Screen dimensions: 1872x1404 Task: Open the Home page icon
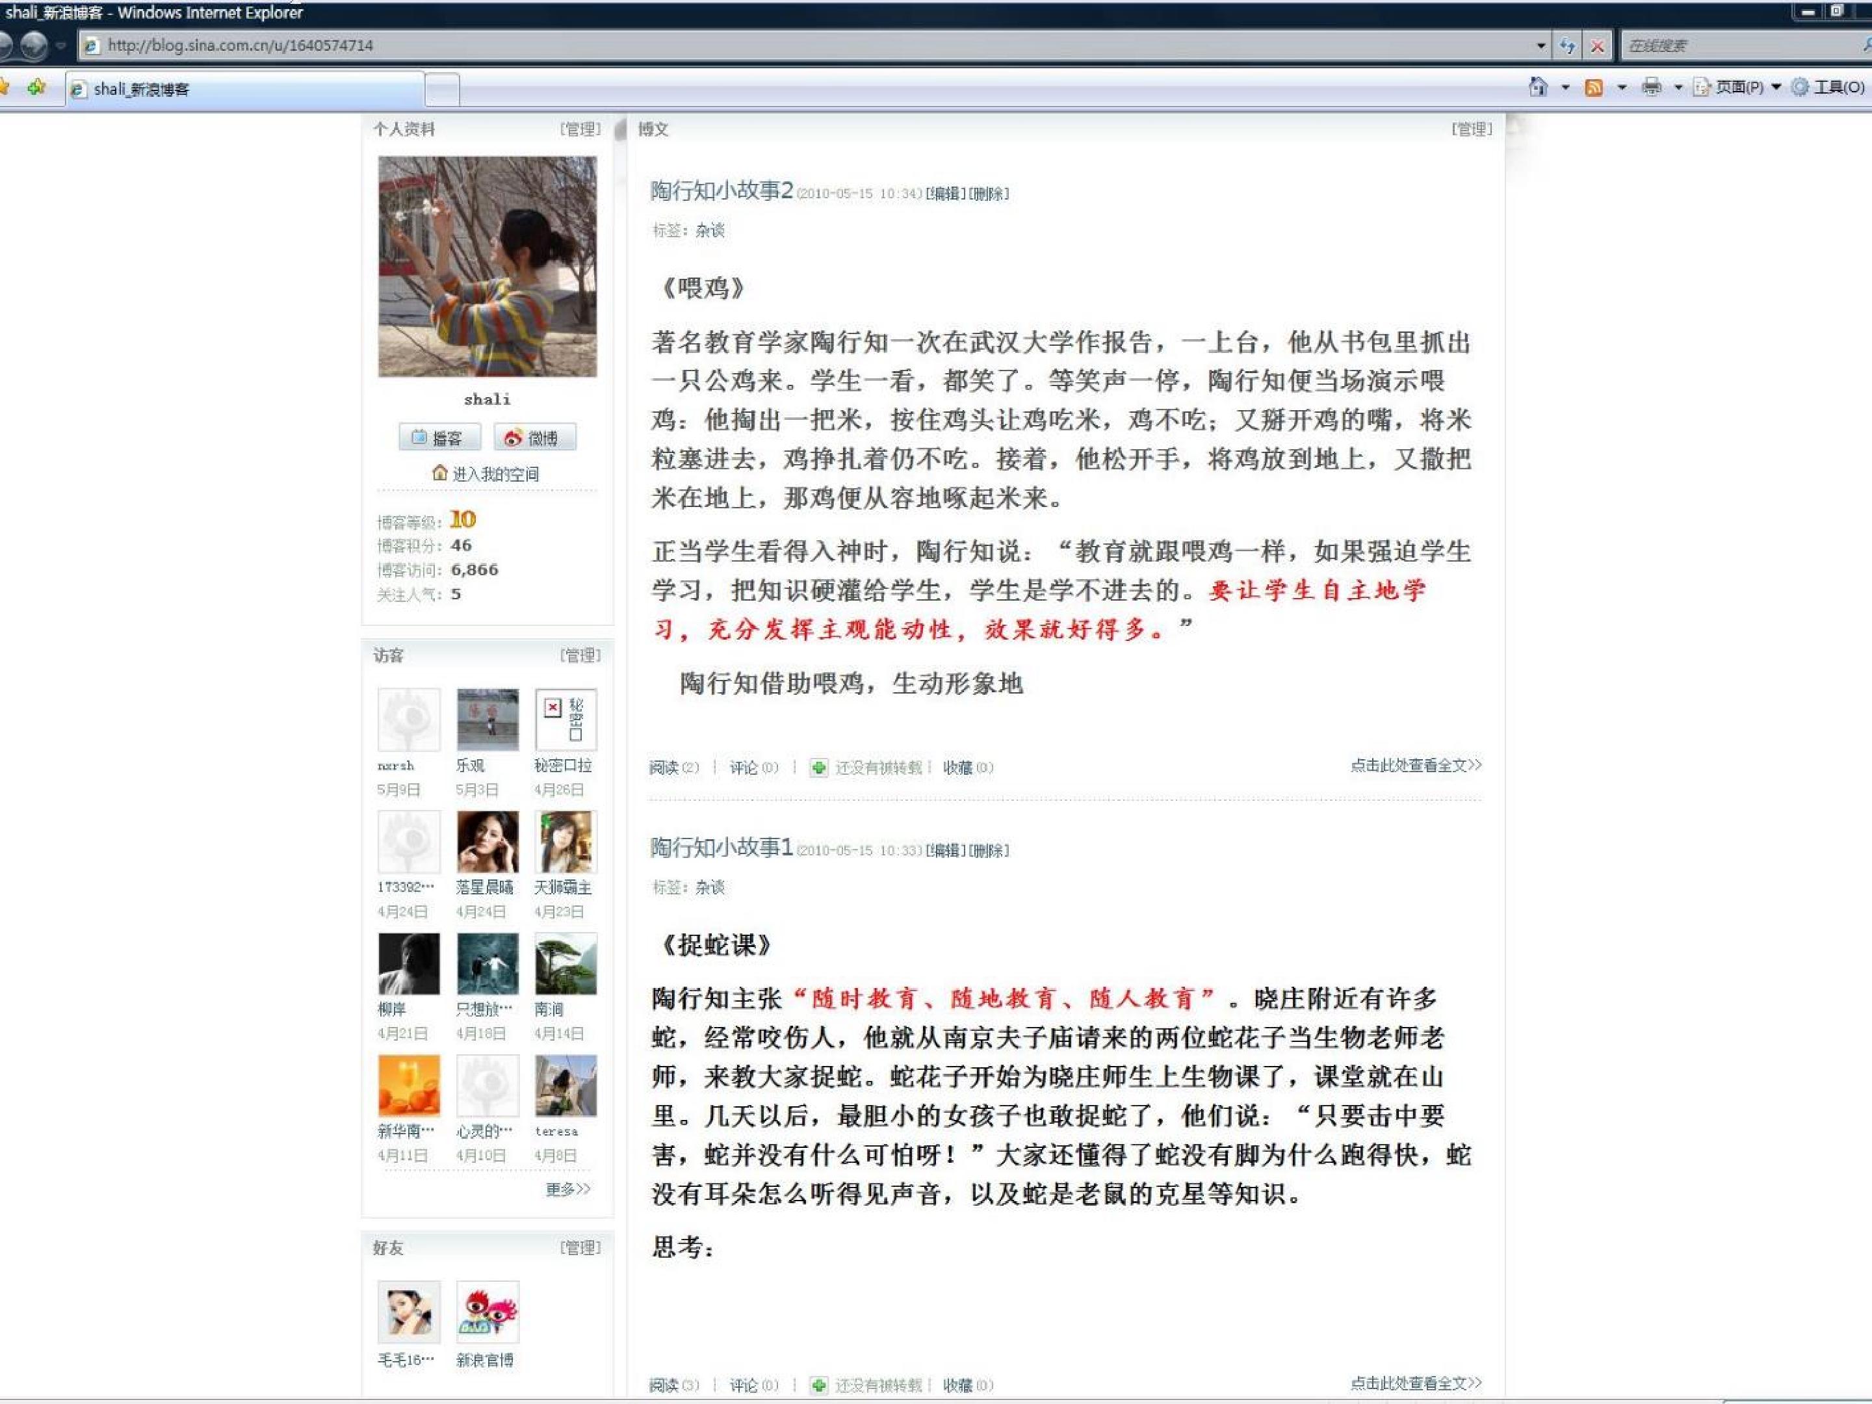click(1538, 87)
